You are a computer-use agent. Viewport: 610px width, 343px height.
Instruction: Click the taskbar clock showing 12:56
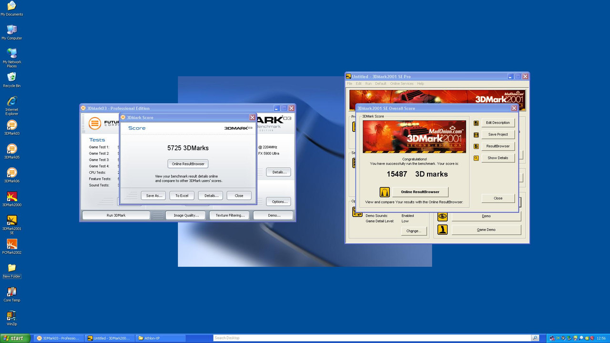(x=601, y=338)
